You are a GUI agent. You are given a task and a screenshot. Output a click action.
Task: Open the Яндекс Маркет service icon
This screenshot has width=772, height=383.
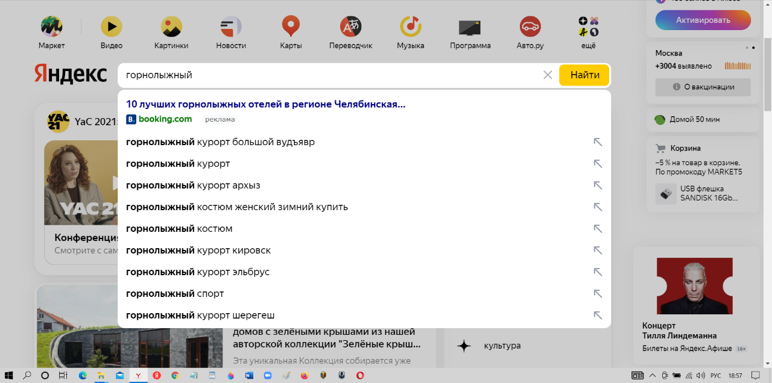(x=51, y=27)
